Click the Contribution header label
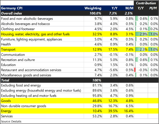The height and width of the screenshot is (124, 159). (x=146, y=3)
